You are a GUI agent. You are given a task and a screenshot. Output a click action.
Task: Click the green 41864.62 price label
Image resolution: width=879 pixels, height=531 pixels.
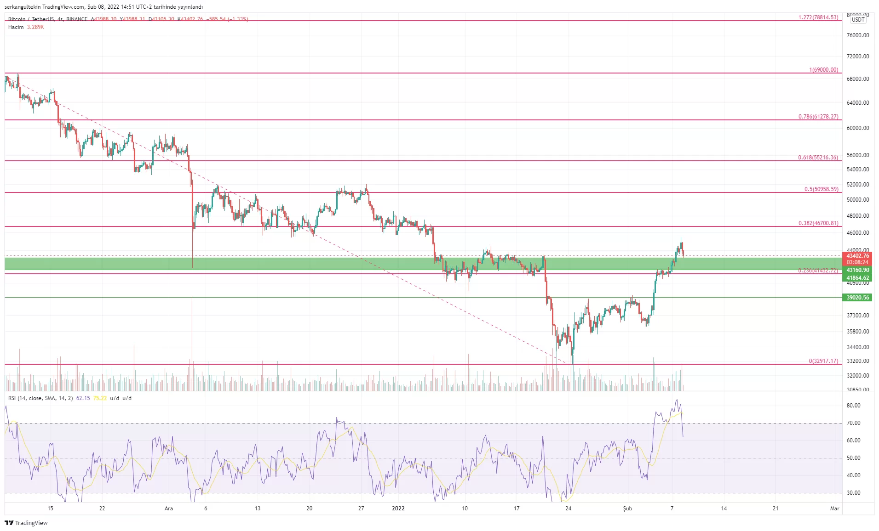858,278
